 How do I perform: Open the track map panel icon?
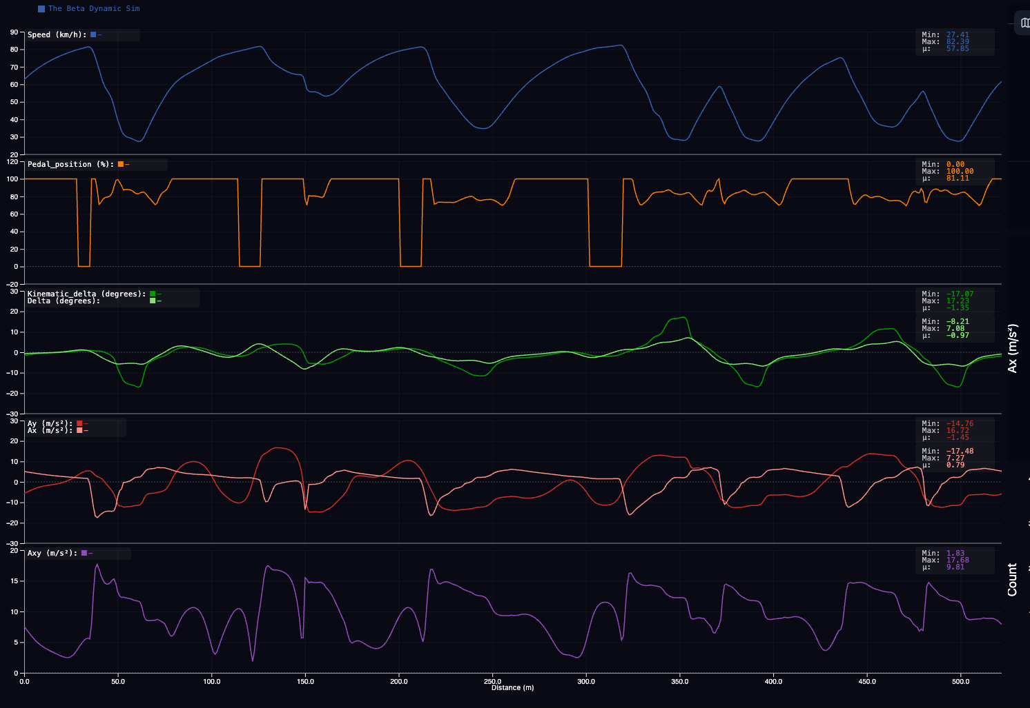[x=1024, y=23]
